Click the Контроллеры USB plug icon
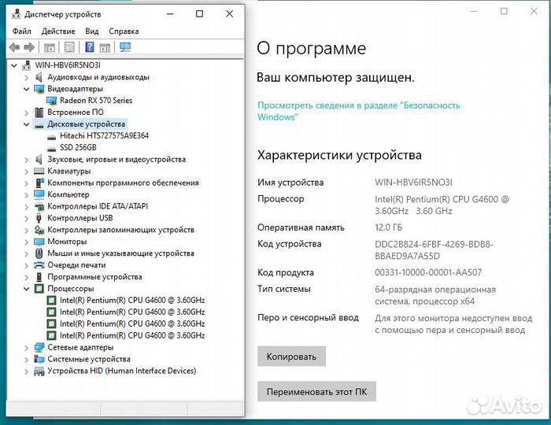This screenshot has width=551, height=425. pyautogui.click(x=39, y=218)
